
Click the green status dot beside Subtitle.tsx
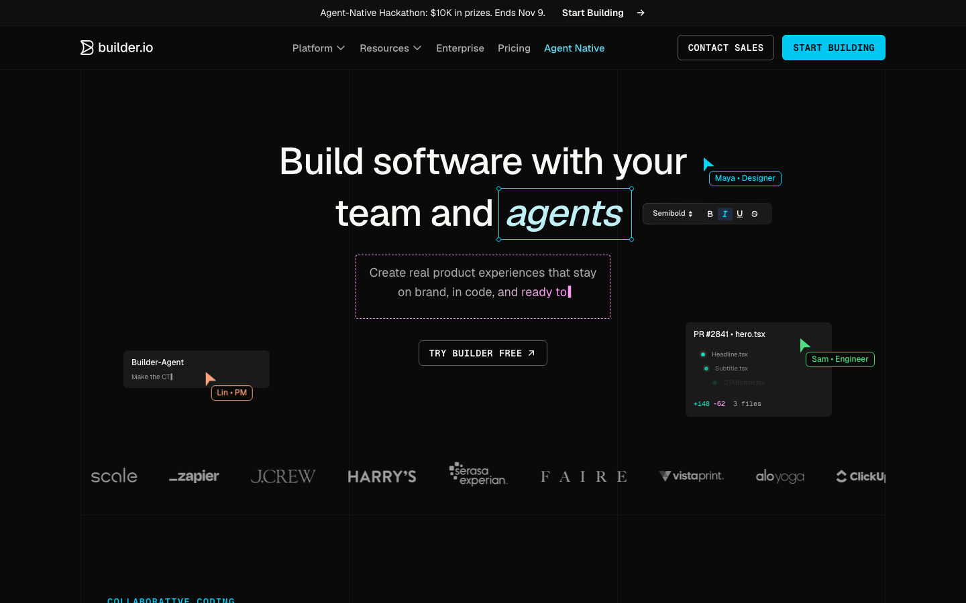pos(706,368)
